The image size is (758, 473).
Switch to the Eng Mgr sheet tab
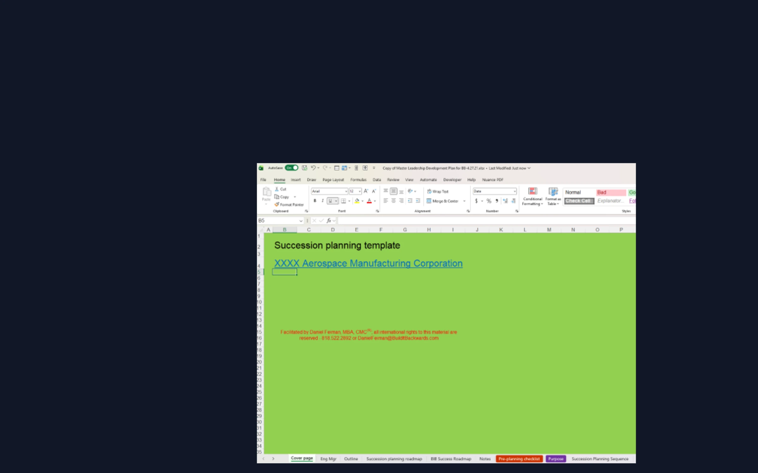coord(328,459)
